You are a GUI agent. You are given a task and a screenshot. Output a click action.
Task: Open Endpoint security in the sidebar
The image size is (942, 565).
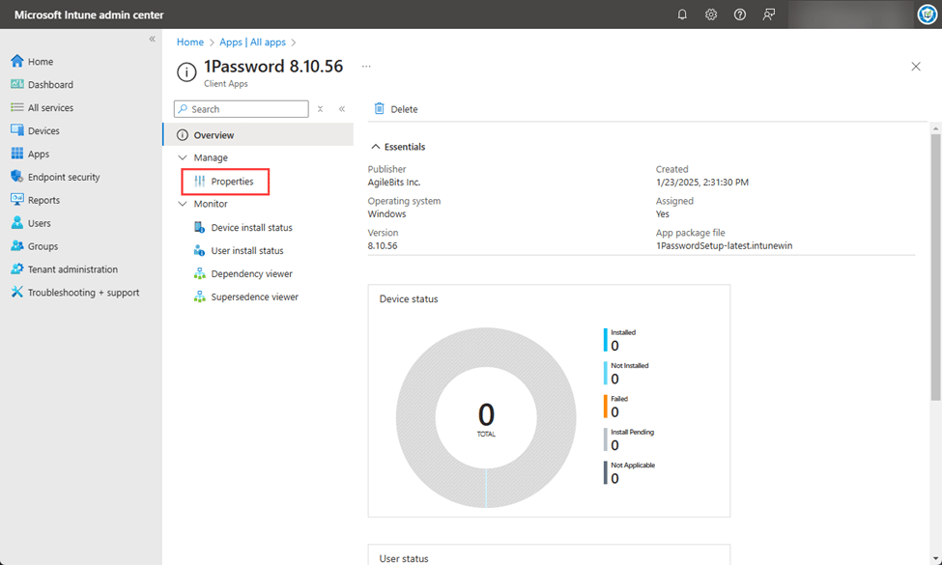pyautogui.click(x=63, y=177)
